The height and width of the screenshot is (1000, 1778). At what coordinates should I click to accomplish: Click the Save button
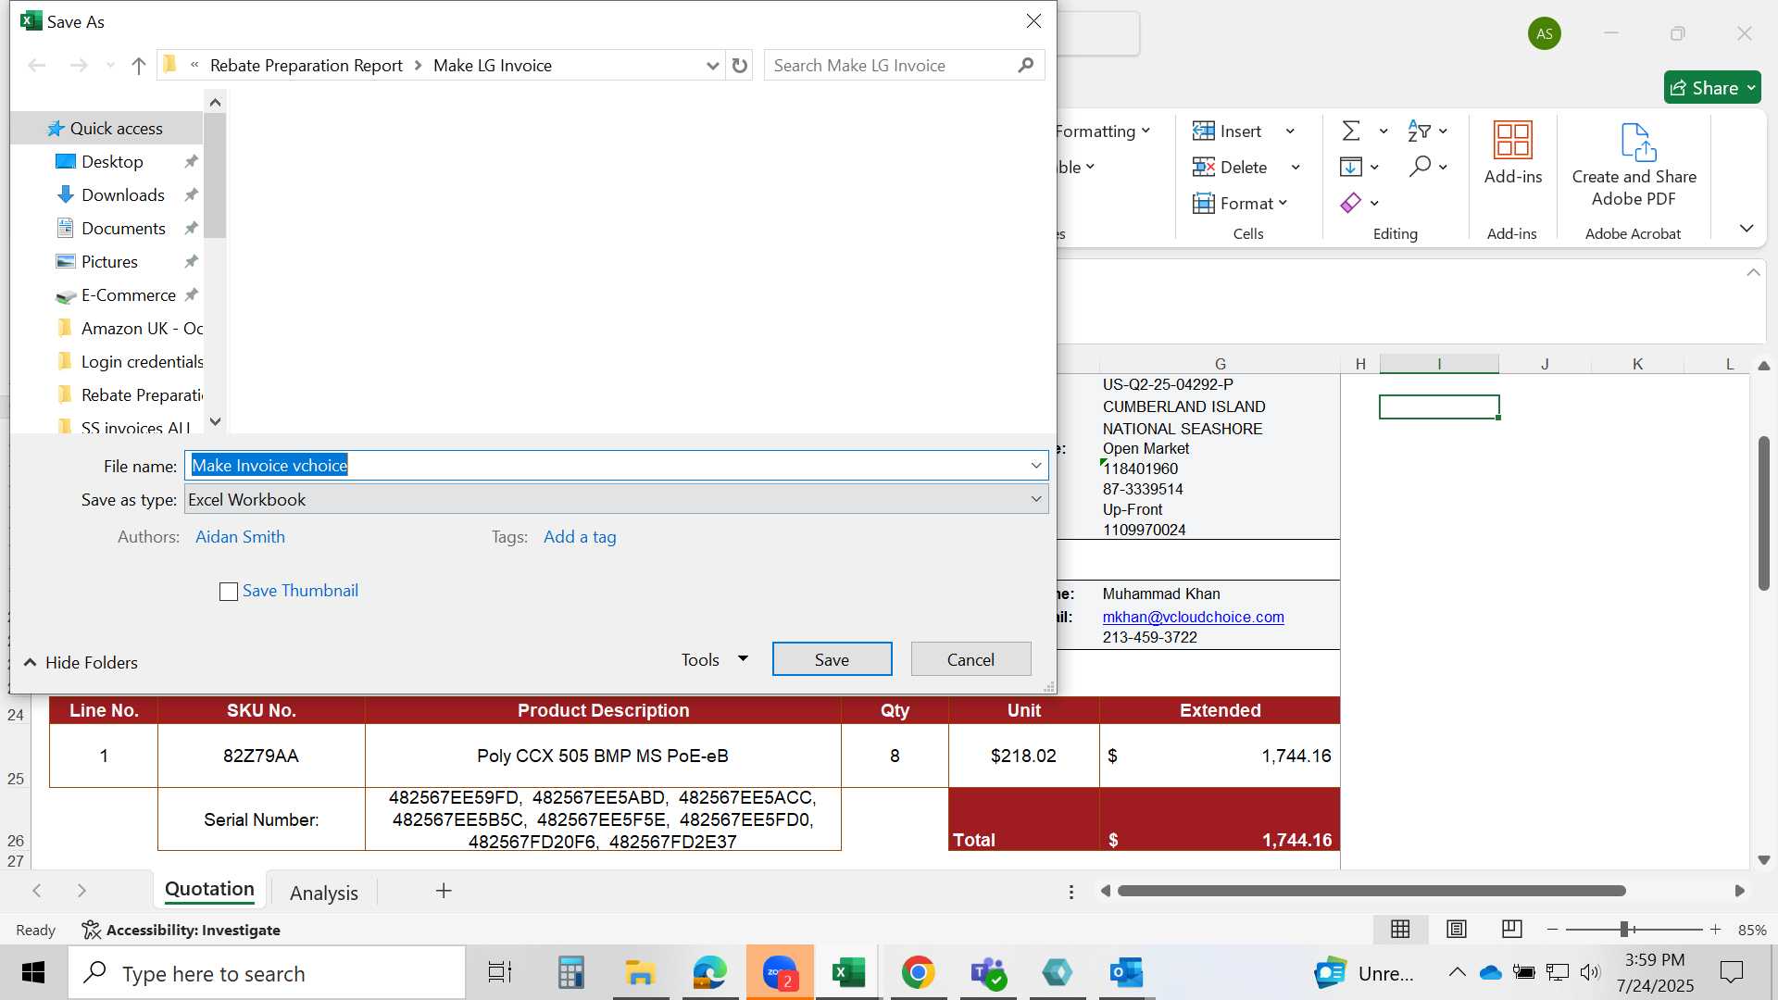tap(832, 659)
